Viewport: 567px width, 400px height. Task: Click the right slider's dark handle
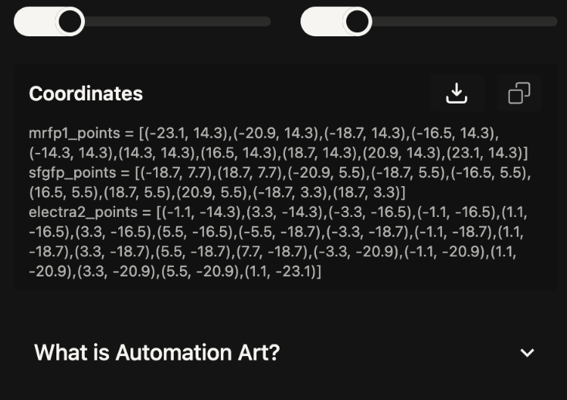coord(357,22)
